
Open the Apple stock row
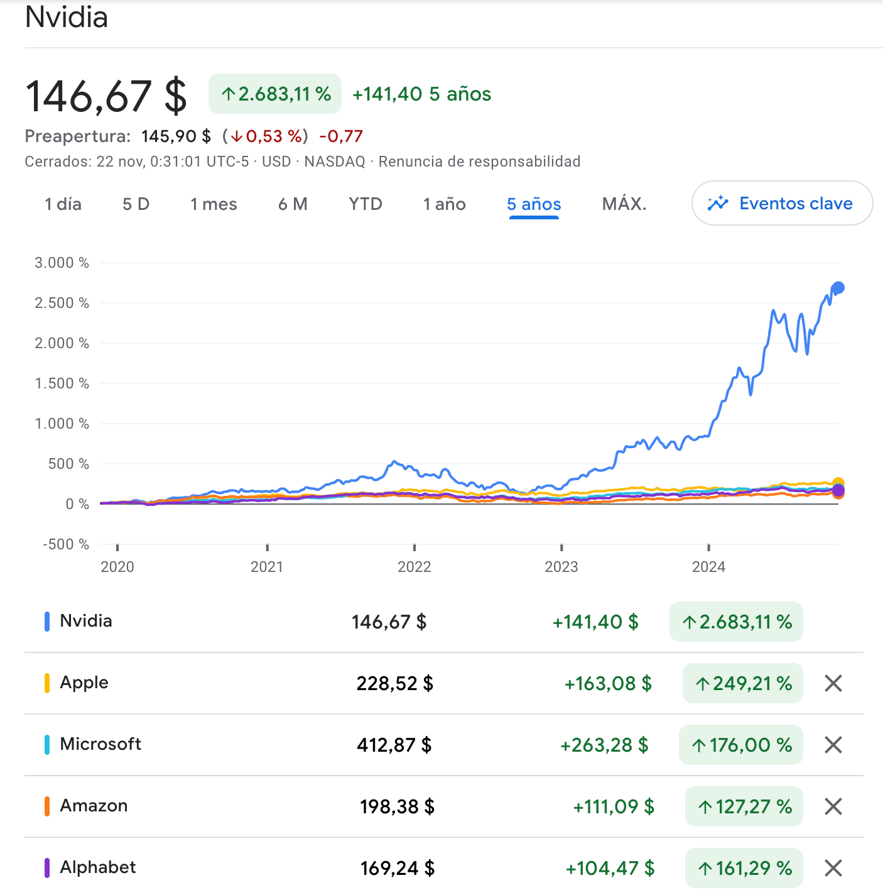click(x=443, y=683)
